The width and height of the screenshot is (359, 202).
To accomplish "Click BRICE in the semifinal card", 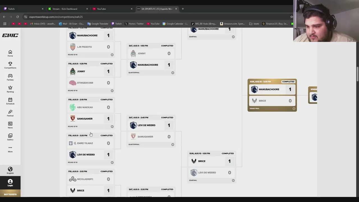I will click(202, 161).
